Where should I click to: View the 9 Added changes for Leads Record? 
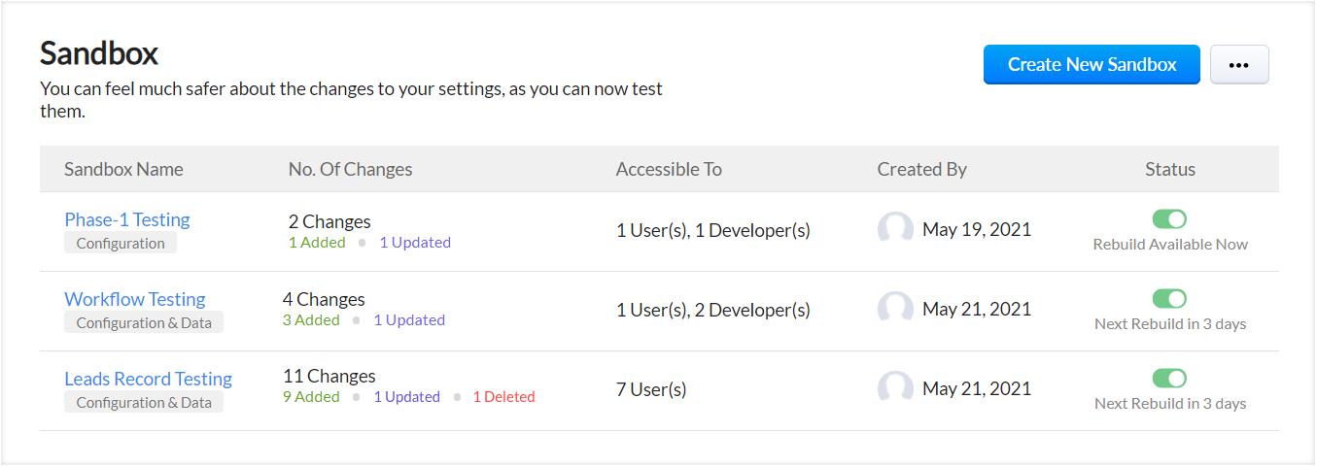pos(311,397)
